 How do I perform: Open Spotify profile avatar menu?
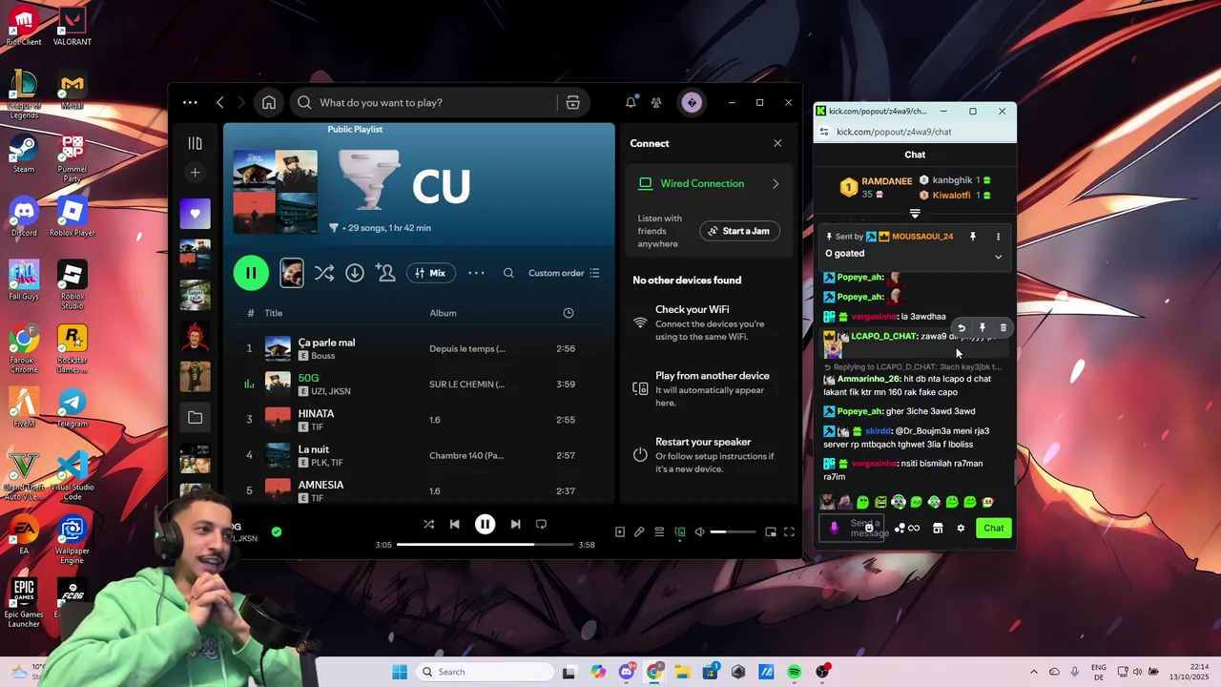coord(692,102)
